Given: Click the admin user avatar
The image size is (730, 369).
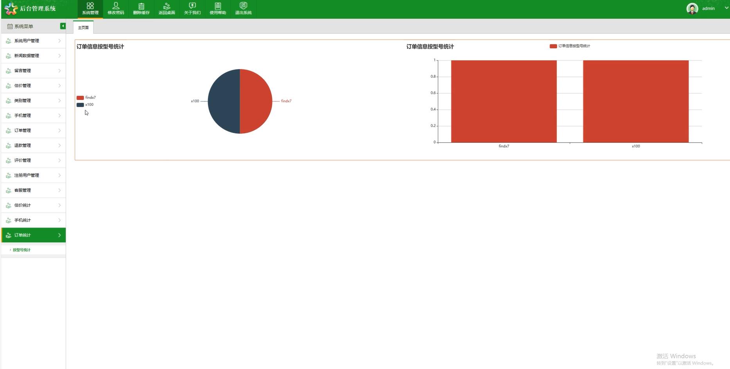Looking at the screenshot, I should coord(692,9).
